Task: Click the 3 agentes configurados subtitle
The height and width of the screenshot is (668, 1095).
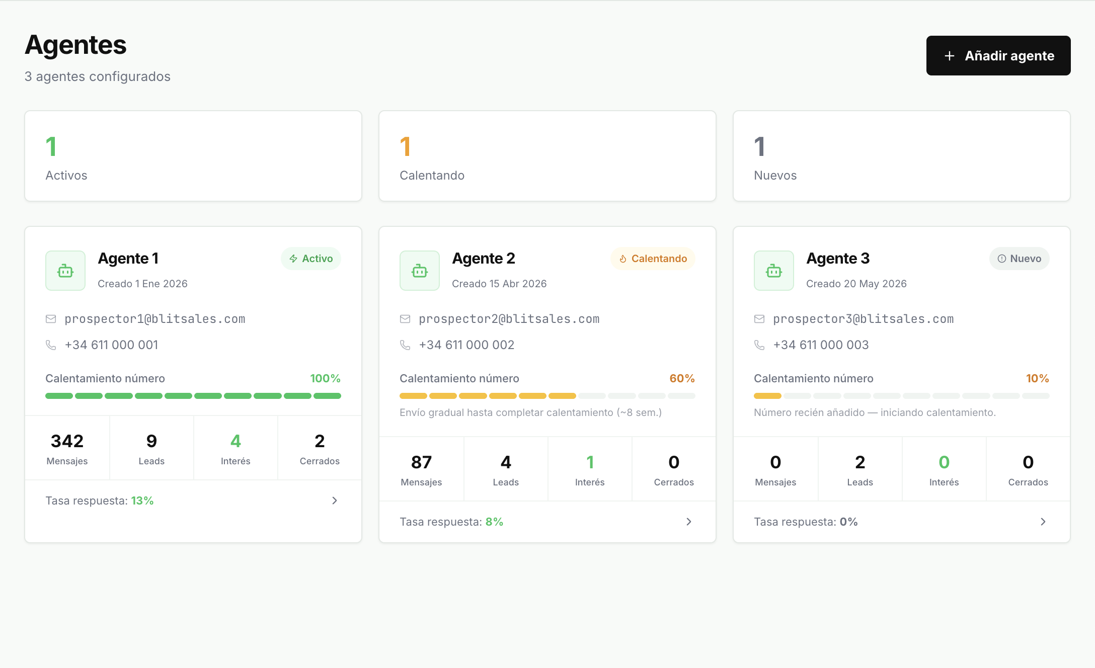Action: 98,76
